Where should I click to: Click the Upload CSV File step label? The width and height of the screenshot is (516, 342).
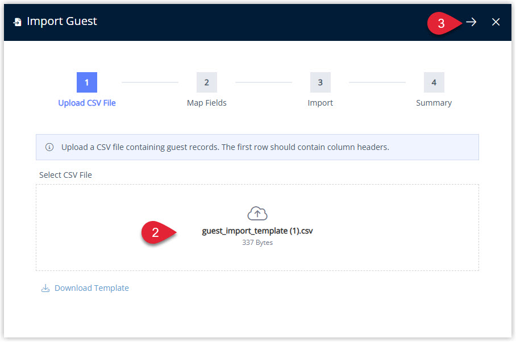[87, 103]
